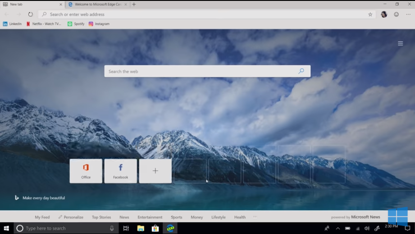Viewport: 415px width, 234px height.
Task: Open the Spotify bookmark in favorites bar
Action: coord(76,24)
